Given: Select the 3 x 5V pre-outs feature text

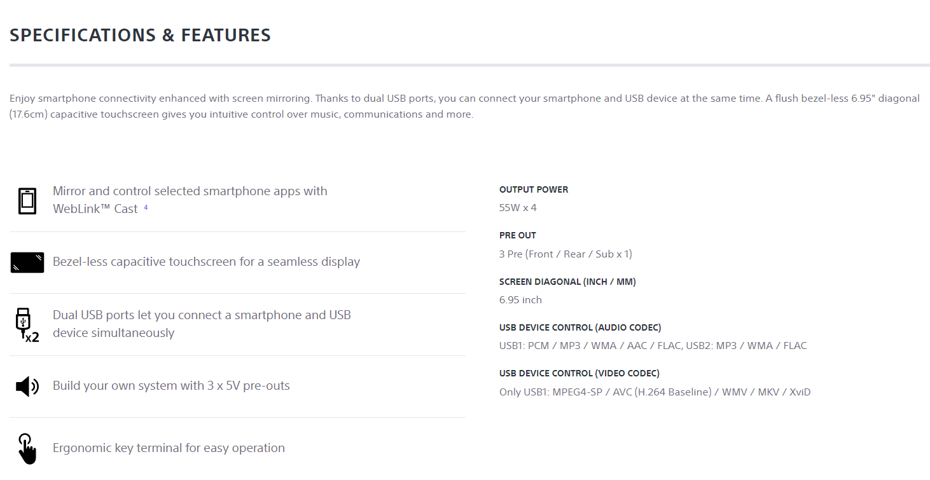Looking at the screenshot, I should tap(171, 386).
